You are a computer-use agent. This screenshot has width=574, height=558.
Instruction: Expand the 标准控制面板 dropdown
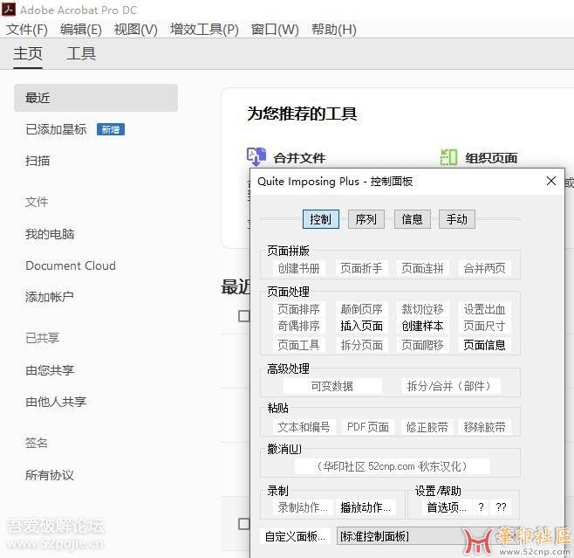tap(398, 536)
